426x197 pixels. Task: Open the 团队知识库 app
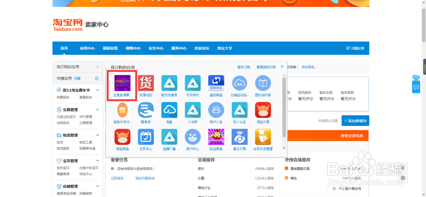point(263,83)
